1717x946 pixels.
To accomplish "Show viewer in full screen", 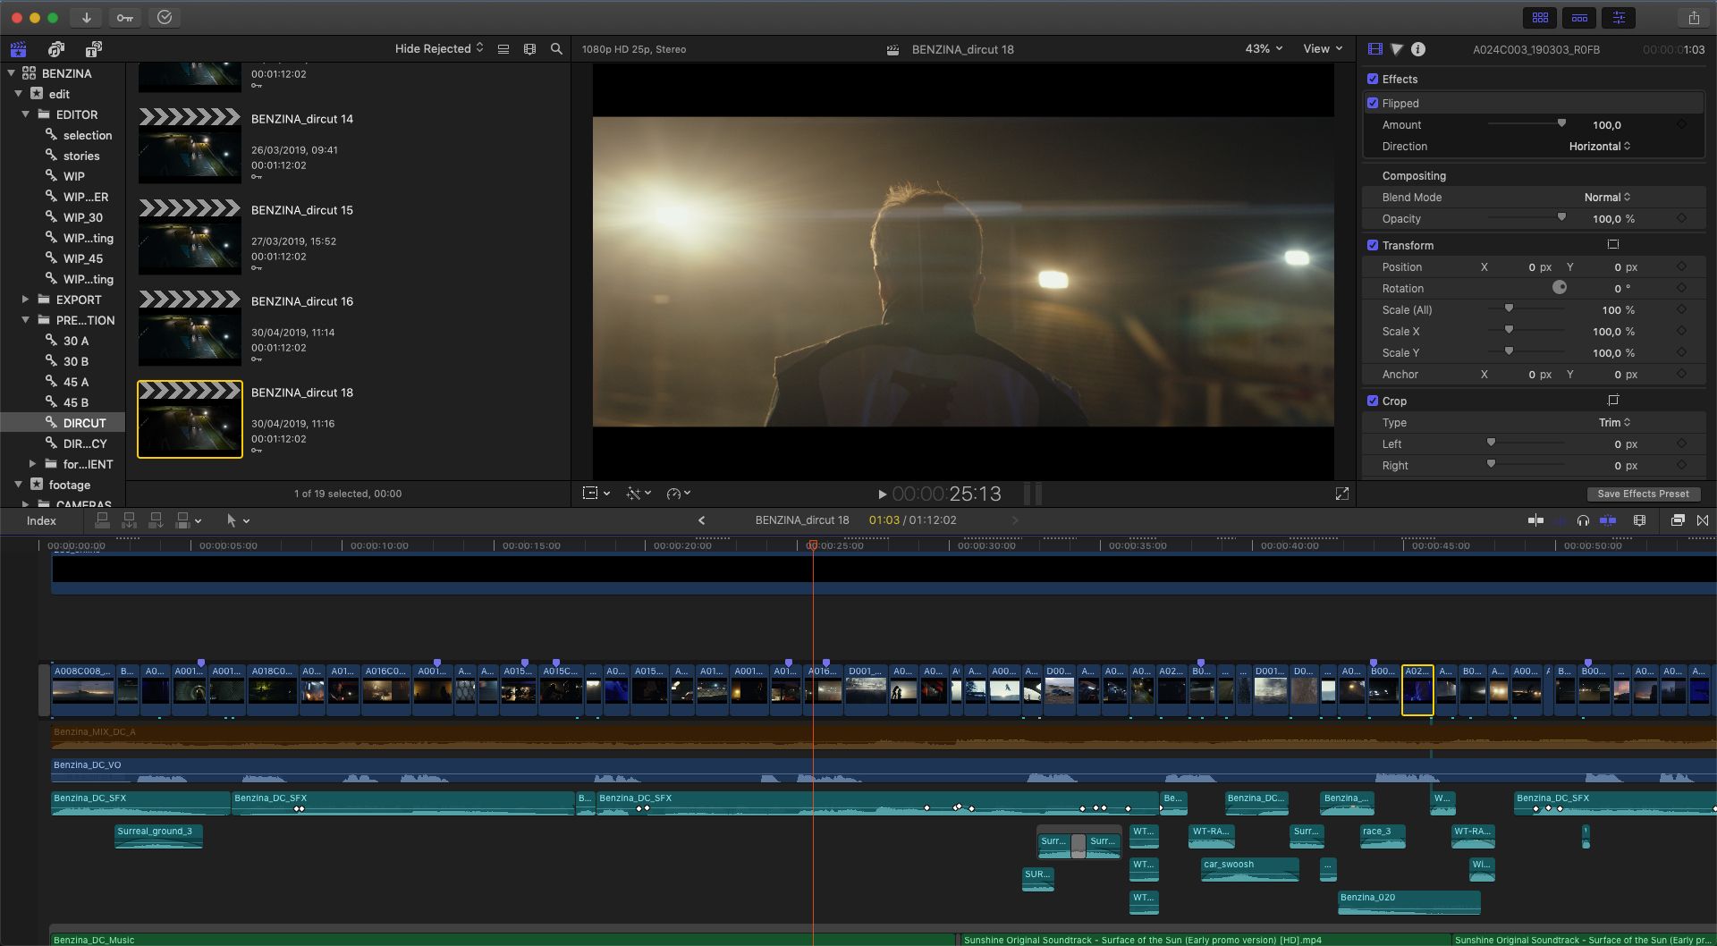I will tap(1342, 494).
